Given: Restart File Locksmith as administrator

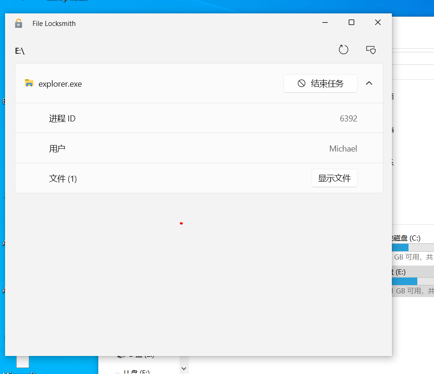Looking at the screenshot, I should coord(371,50).
